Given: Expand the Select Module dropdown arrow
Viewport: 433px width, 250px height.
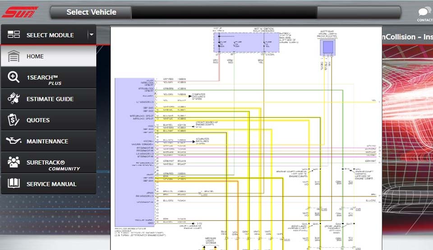Looking at the screenshot, I should pyautogui.click(x=91, y=35).
